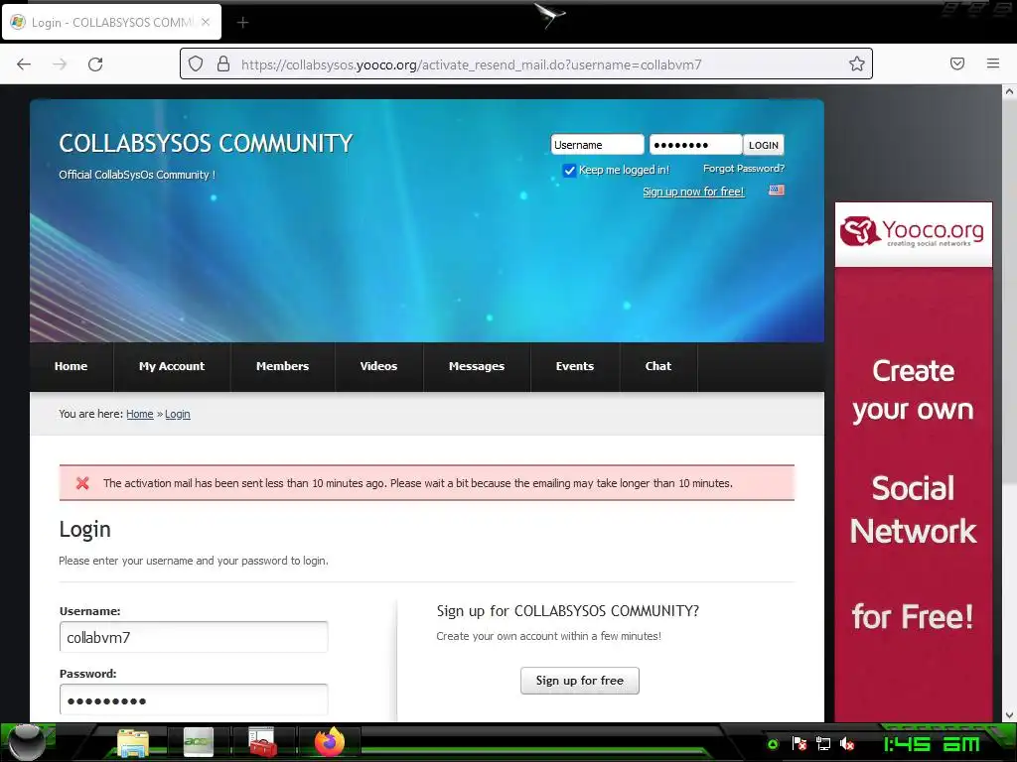Screen dimensions: 1017x762
Task: Open the Messages menu item
Action: pos(477,366)
